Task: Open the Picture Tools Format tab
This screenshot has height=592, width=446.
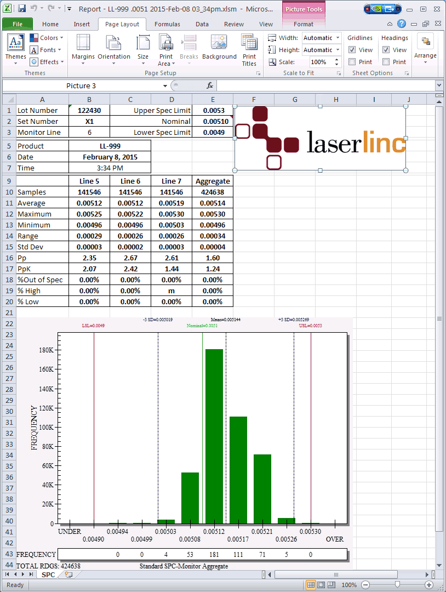Action: point(303,24)
